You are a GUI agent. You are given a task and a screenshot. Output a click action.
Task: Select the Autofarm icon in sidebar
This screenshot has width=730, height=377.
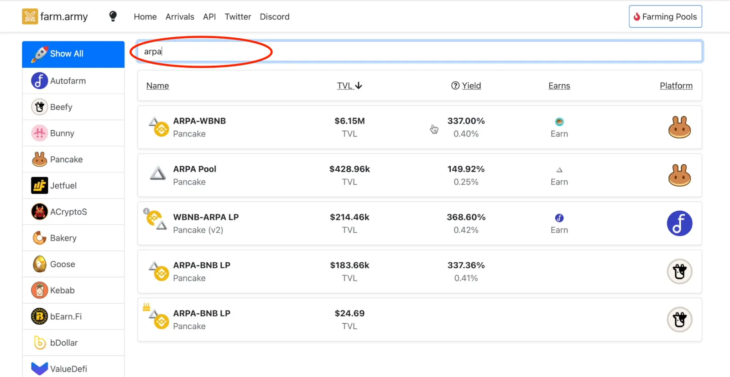[39, 81]
